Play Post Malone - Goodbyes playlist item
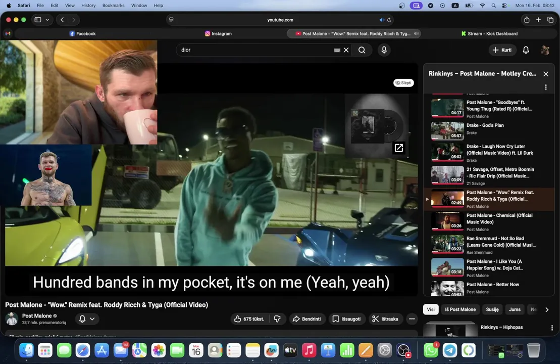Screen dimensions: 560x364 489,108
